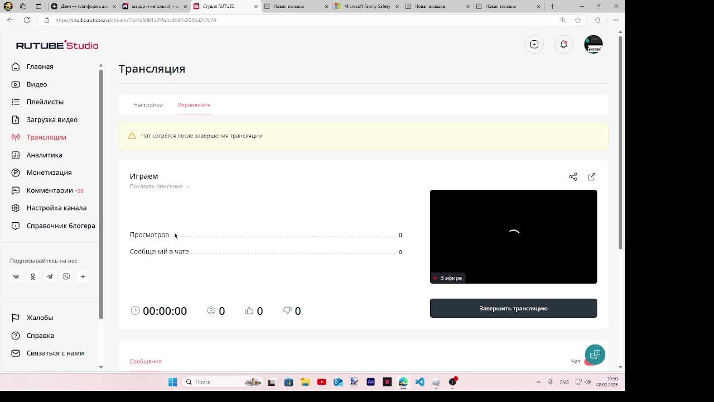The height and width of the screenshot is (402, 714).
Task: Click the add video icon in header
Action: coord(534,45)
